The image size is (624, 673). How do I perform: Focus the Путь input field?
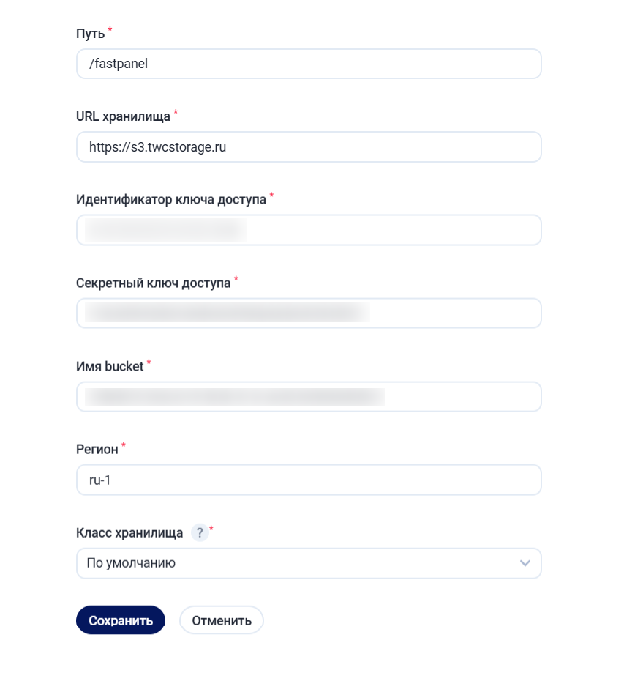(x=308, y=64)
